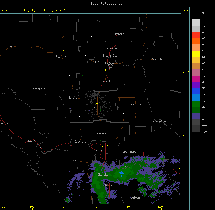This screenshot has width=215, height=210.
Task: Select the slate purple 0-10 dBZ swatch
Action: point(196,116)
